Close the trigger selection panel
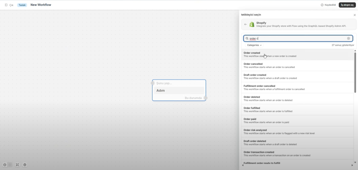The image size is (358, 170). click(353, 15)
